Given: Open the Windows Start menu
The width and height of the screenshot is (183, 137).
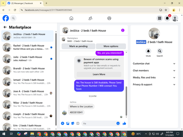Looking at the screenshot, I should point(4,134).
